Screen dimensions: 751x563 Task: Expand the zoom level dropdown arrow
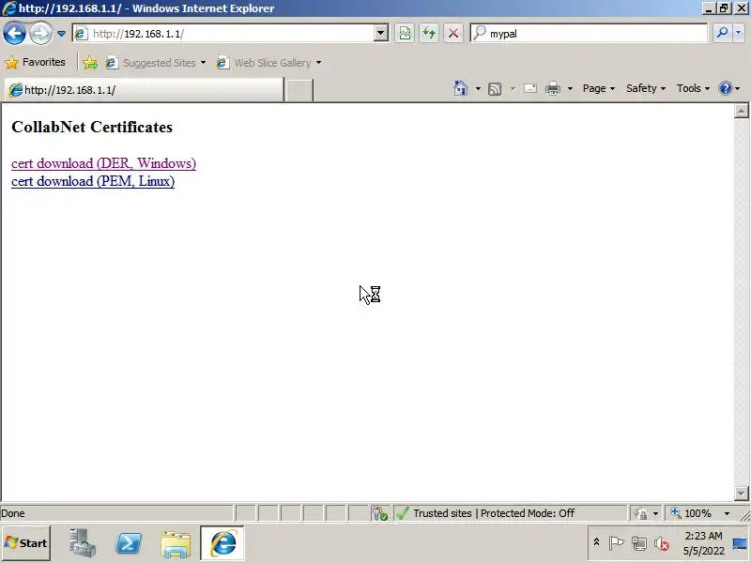(x=727, y=513)
